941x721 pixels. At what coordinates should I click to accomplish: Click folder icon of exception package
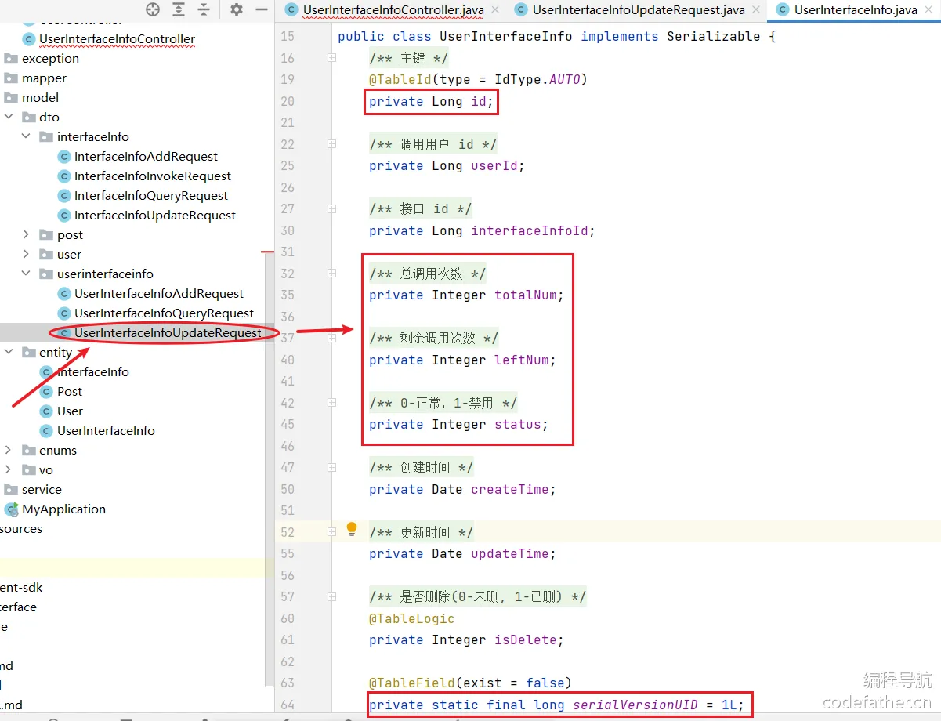click(11, 59)
